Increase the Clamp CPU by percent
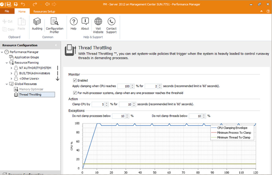Image resolution: width=272 pixels, height=175 pixels. 107,103
